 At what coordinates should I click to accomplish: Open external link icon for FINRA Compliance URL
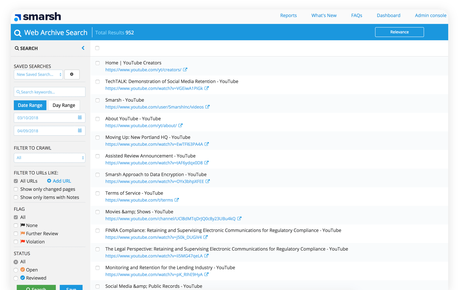206,237
